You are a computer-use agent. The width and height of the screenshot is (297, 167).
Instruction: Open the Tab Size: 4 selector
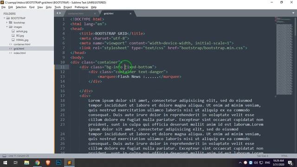pos(263,156)
